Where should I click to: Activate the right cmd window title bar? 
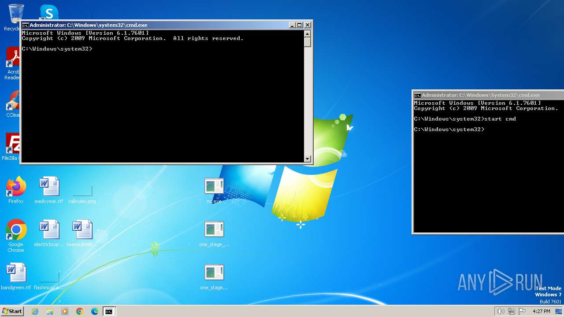pos(488,95)
